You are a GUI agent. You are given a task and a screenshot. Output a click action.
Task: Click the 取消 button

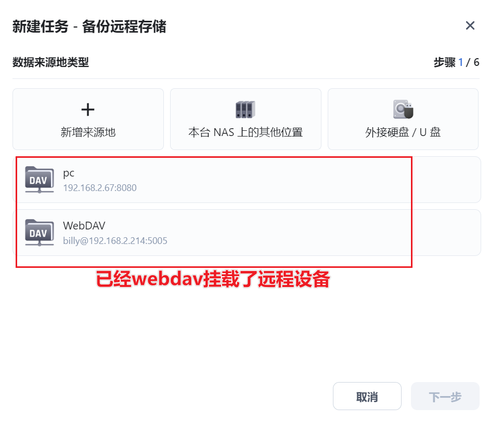tap(367, 396)
